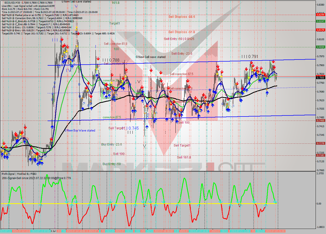This screenshot has width=326, height=234.
Task: Click the '2023.07.22 21:30' time axis label
Action: (275, 231)
